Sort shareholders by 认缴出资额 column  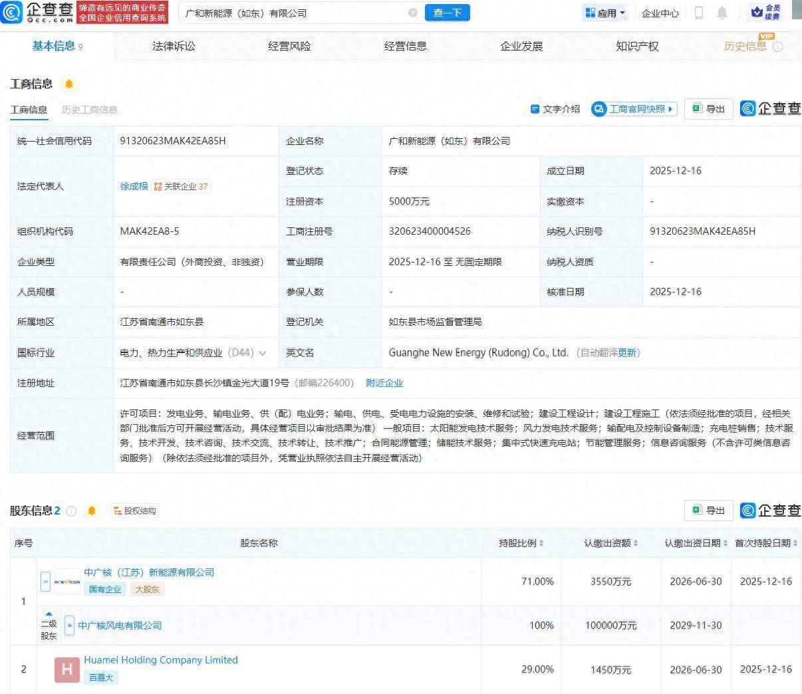tap(610, 543)
